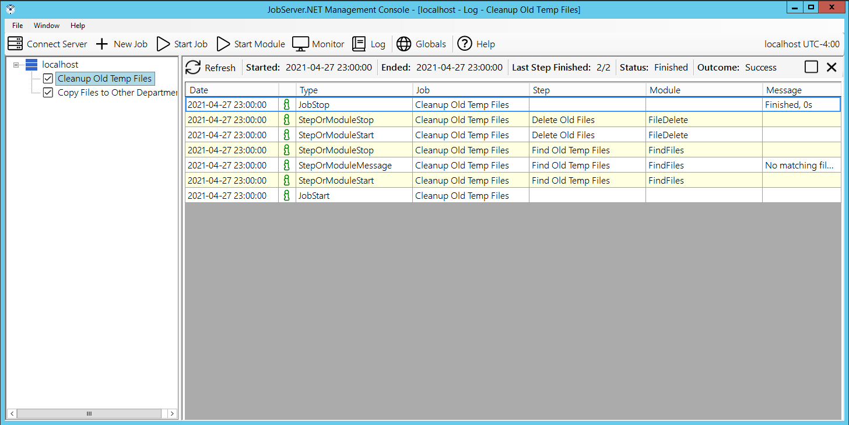Click the New Job plus icon
This screenshot has height=425, width=849.
(102, 44)
